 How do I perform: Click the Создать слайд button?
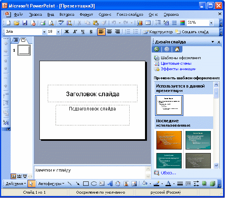[192, 32]
